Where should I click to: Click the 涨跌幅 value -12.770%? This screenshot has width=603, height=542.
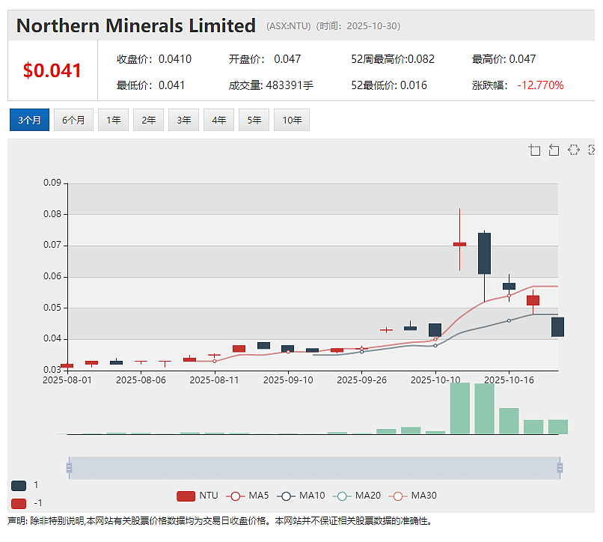pyautogui.click(x=540, y=85)
